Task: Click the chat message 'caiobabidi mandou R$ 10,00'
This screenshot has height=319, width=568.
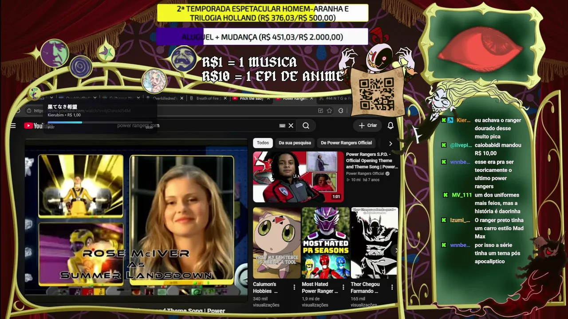Action: click(498, 149)
